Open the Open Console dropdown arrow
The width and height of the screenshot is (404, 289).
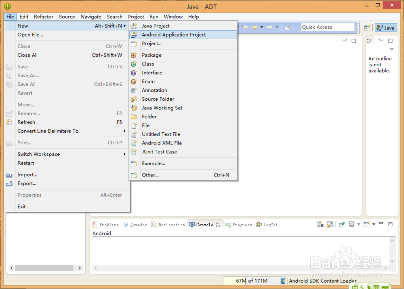[x=374, y=224]
